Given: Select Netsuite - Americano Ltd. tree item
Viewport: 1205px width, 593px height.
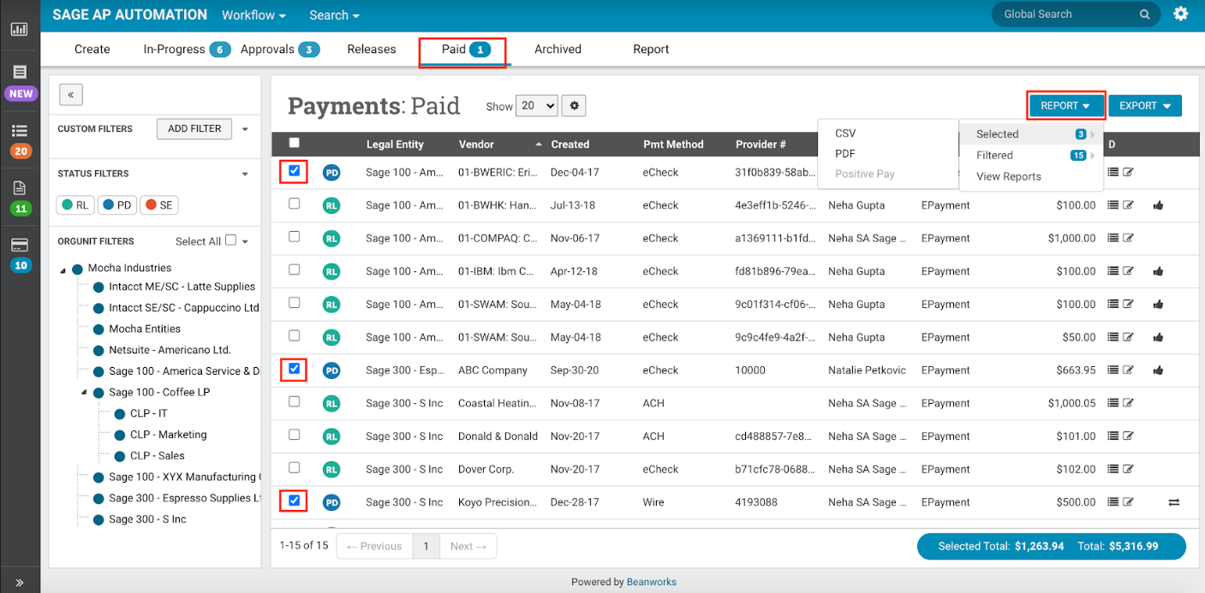Looking at the screenshot, I should (x=170, y=350).
